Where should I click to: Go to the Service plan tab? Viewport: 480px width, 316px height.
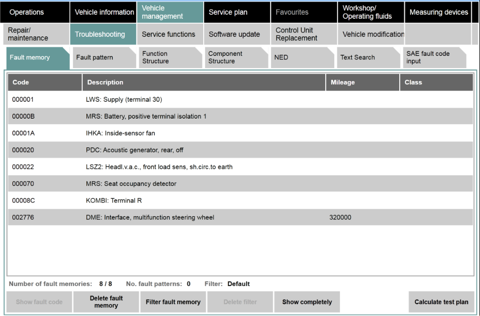pos(237,12)
